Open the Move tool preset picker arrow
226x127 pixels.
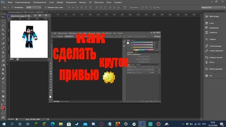tap(8, 7)
